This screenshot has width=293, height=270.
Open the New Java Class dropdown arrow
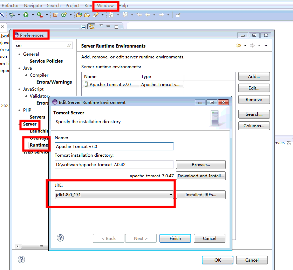point(70,15)
